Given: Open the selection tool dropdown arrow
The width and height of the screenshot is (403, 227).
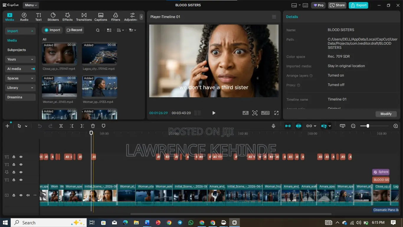Looking at the screenshot, I should tap(26, 126).
